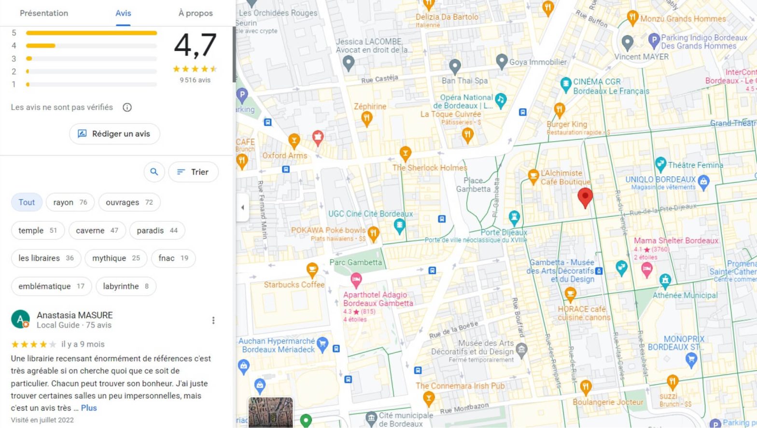Collapse the side panel arrow

click(242, 208)
